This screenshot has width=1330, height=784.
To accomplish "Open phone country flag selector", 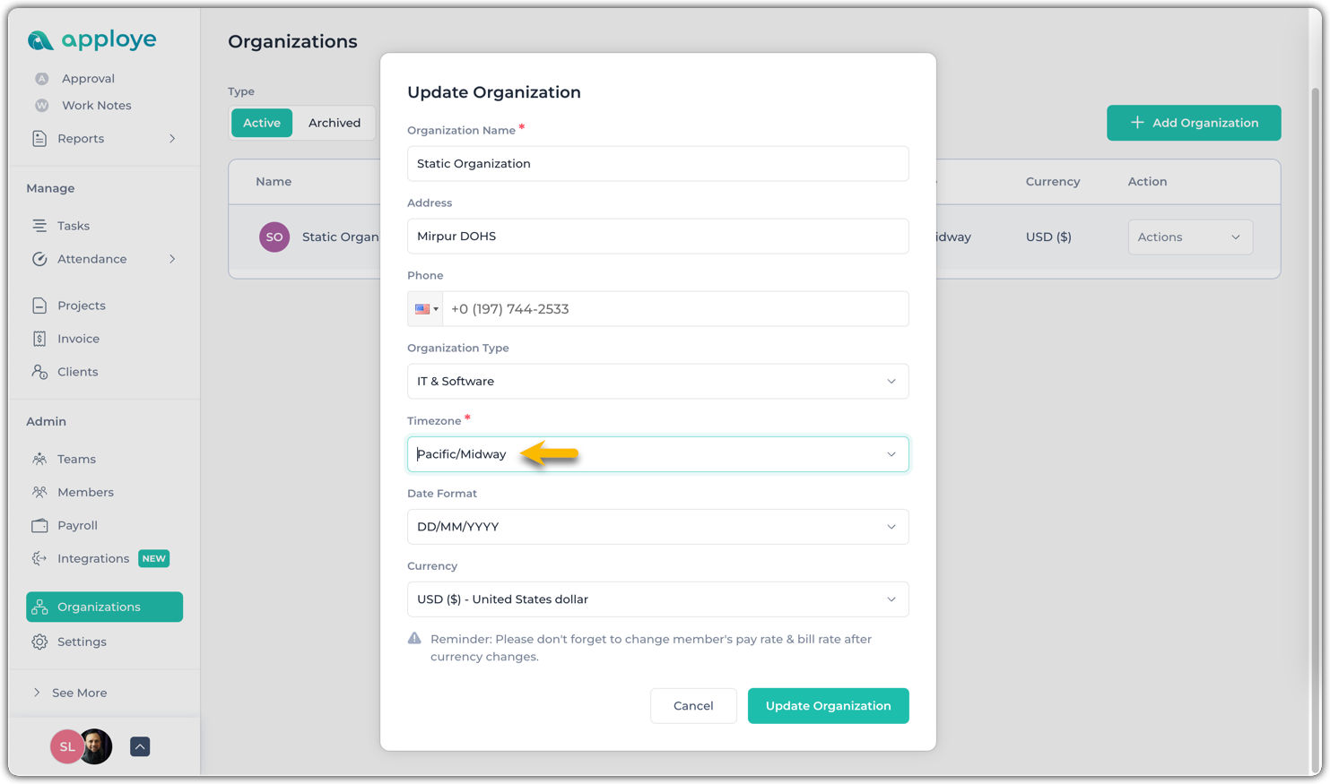I will (x=426, y=309).
